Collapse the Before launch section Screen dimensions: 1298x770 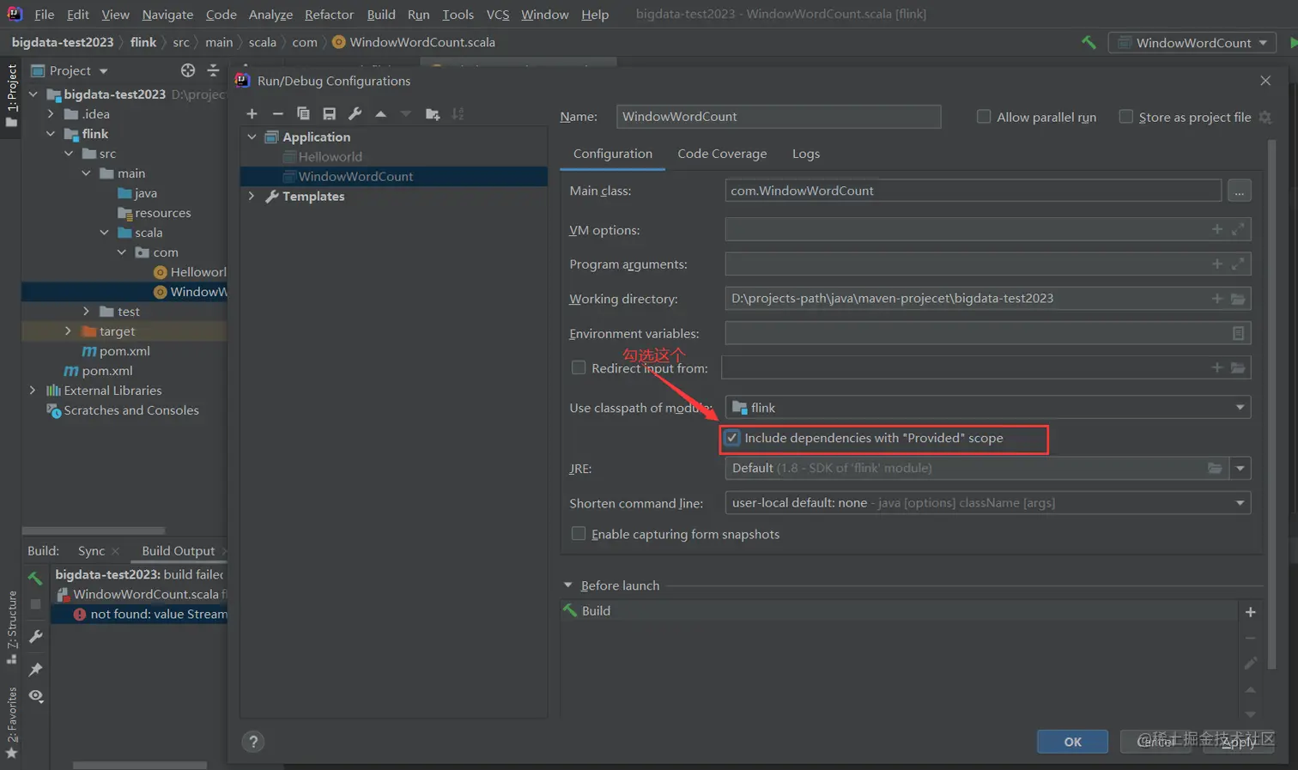tap(567, 585)
